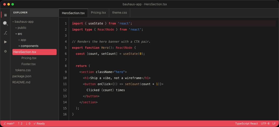This screenshot has width=279, height=127.
Task: Switch to the Pricing.tsx tab
Action: tap(98, 13)
